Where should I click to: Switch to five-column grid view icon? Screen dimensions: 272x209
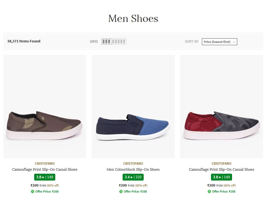tap(119, 42)
